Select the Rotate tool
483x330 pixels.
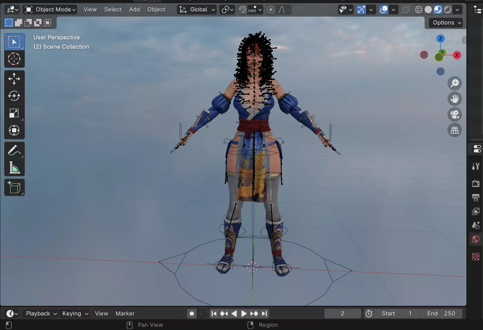(x=14, y=96)
